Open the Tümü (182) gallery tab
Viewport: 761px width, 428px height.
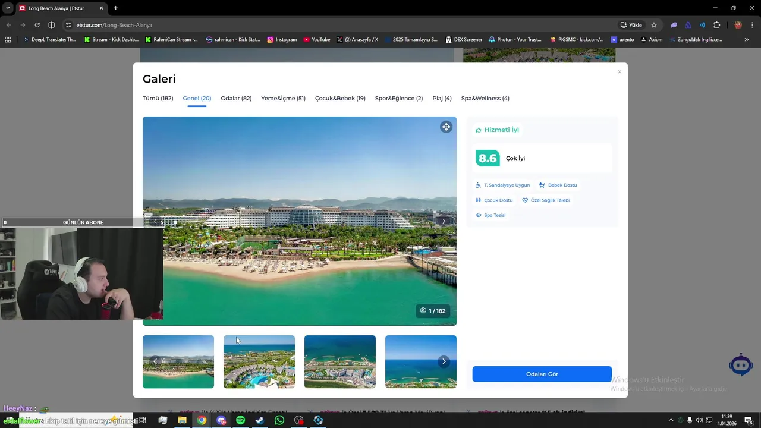click(x=158, y=98)
